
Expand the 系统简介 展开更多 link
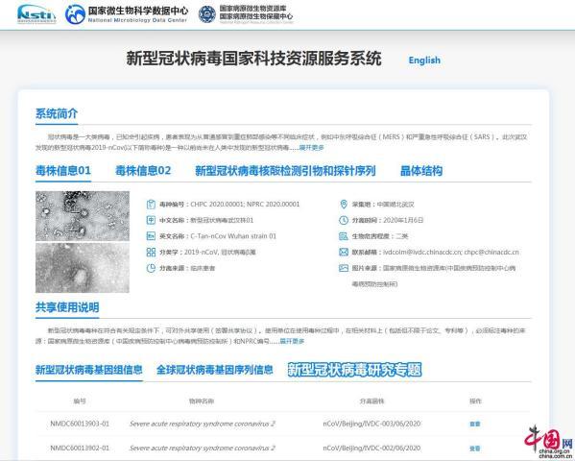(311, 148)
